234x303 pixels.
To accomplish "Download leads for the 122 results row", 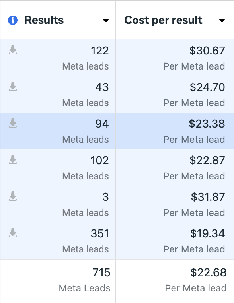I will click(x=13, y=50).
